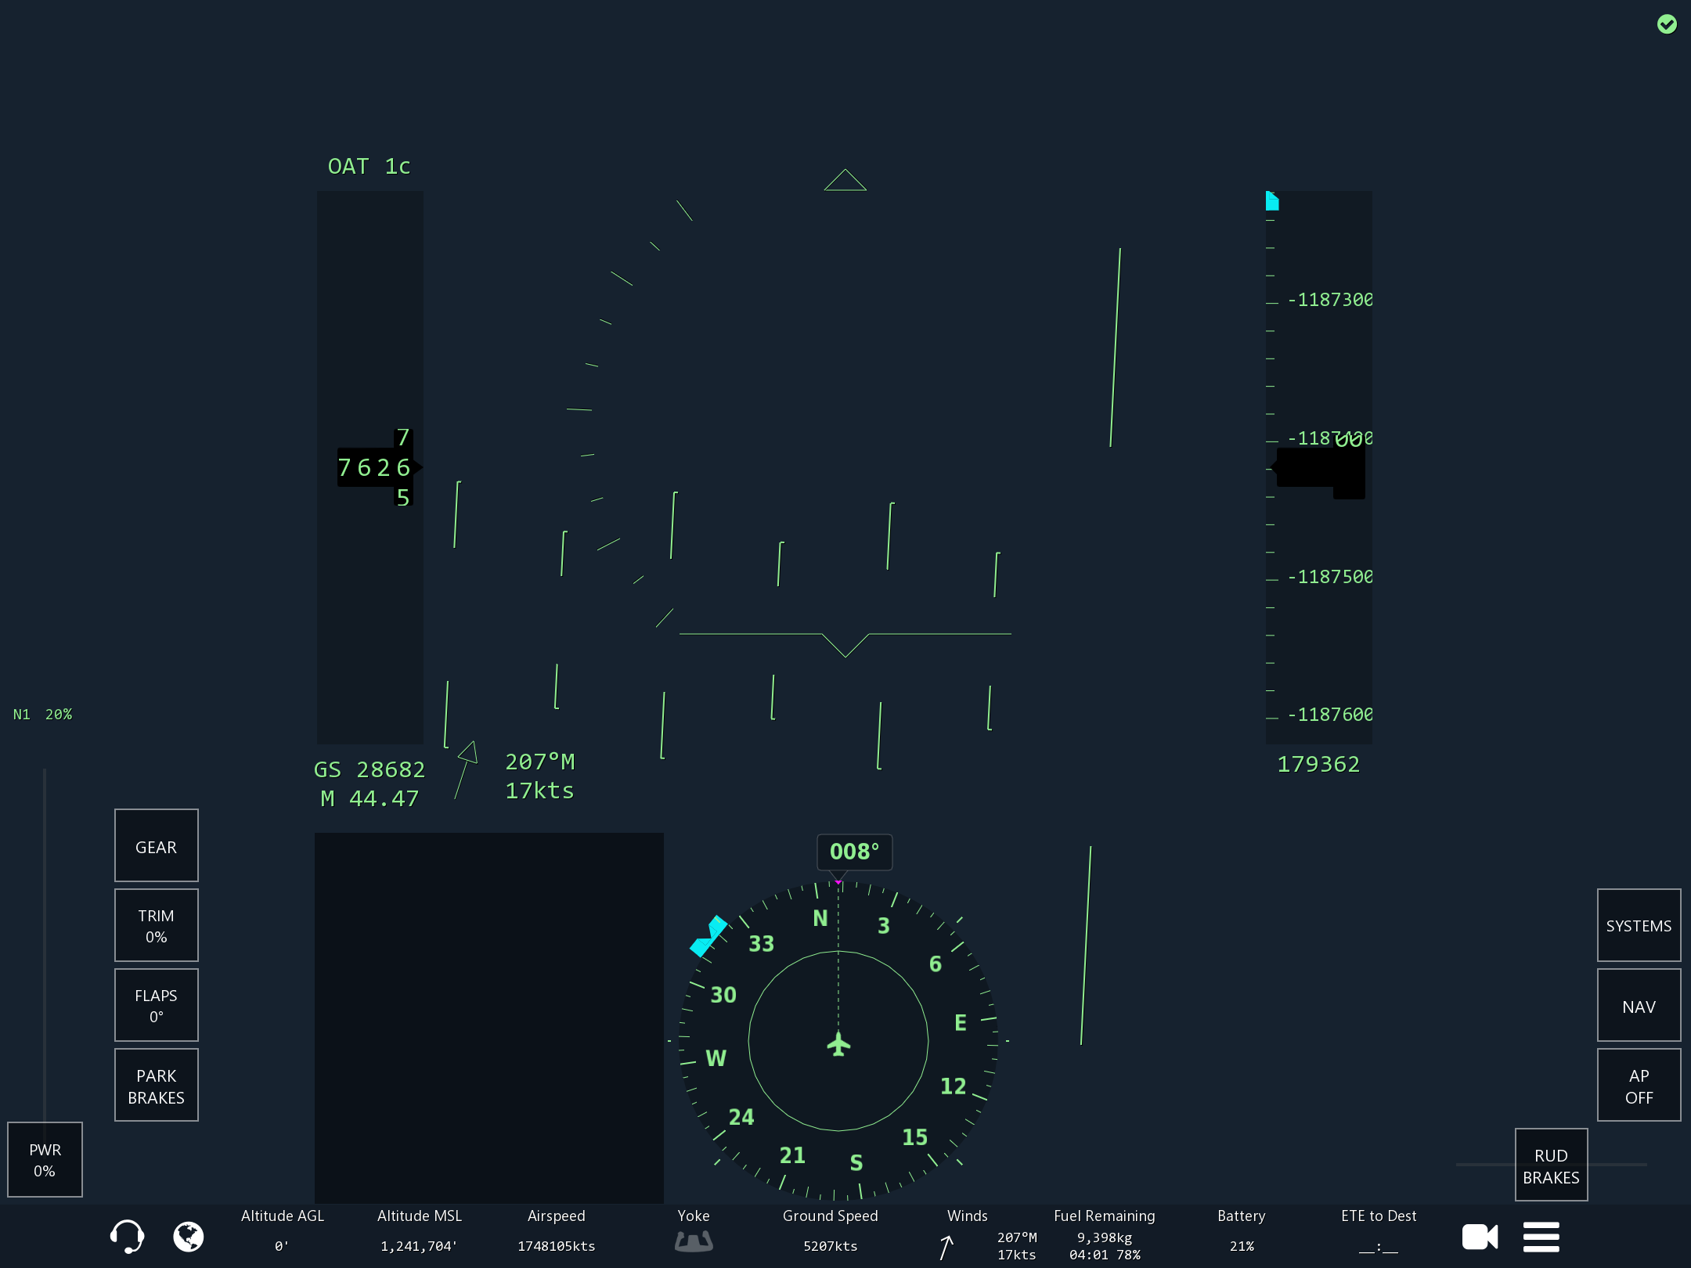Screen dimensions: 1691x1268
Task: Click the green checkmark status icon
Action: coord(1667,24)
